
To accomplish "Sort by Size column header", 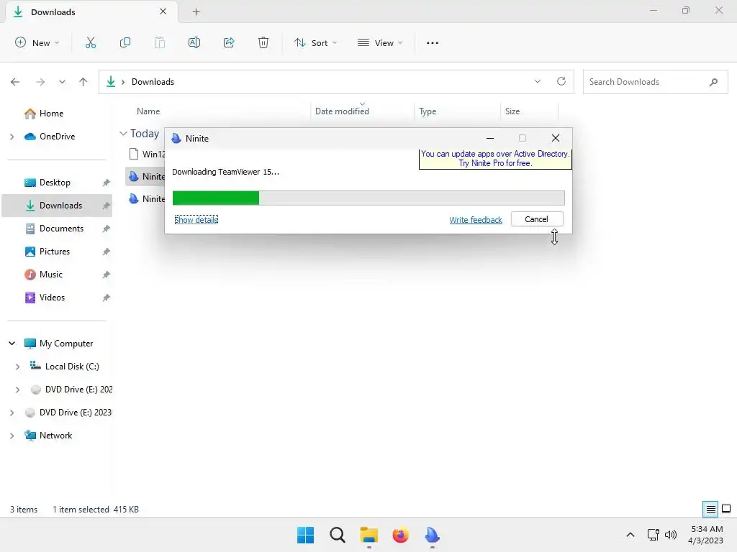I will click(512, 111).
